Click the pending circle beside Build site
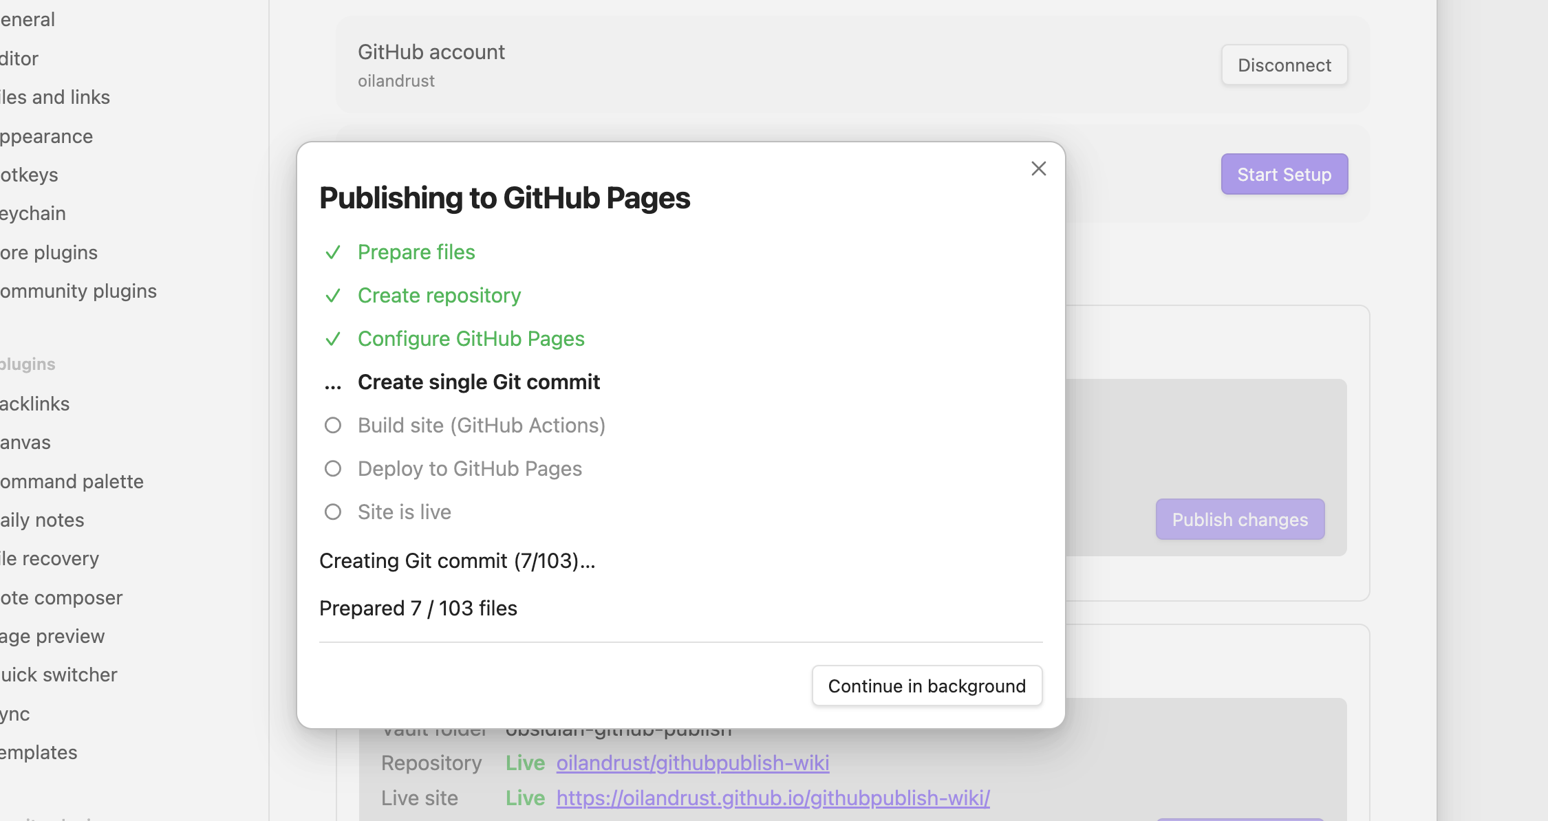The width and height of the screenshot is (1548, 821). click(333, 426)
